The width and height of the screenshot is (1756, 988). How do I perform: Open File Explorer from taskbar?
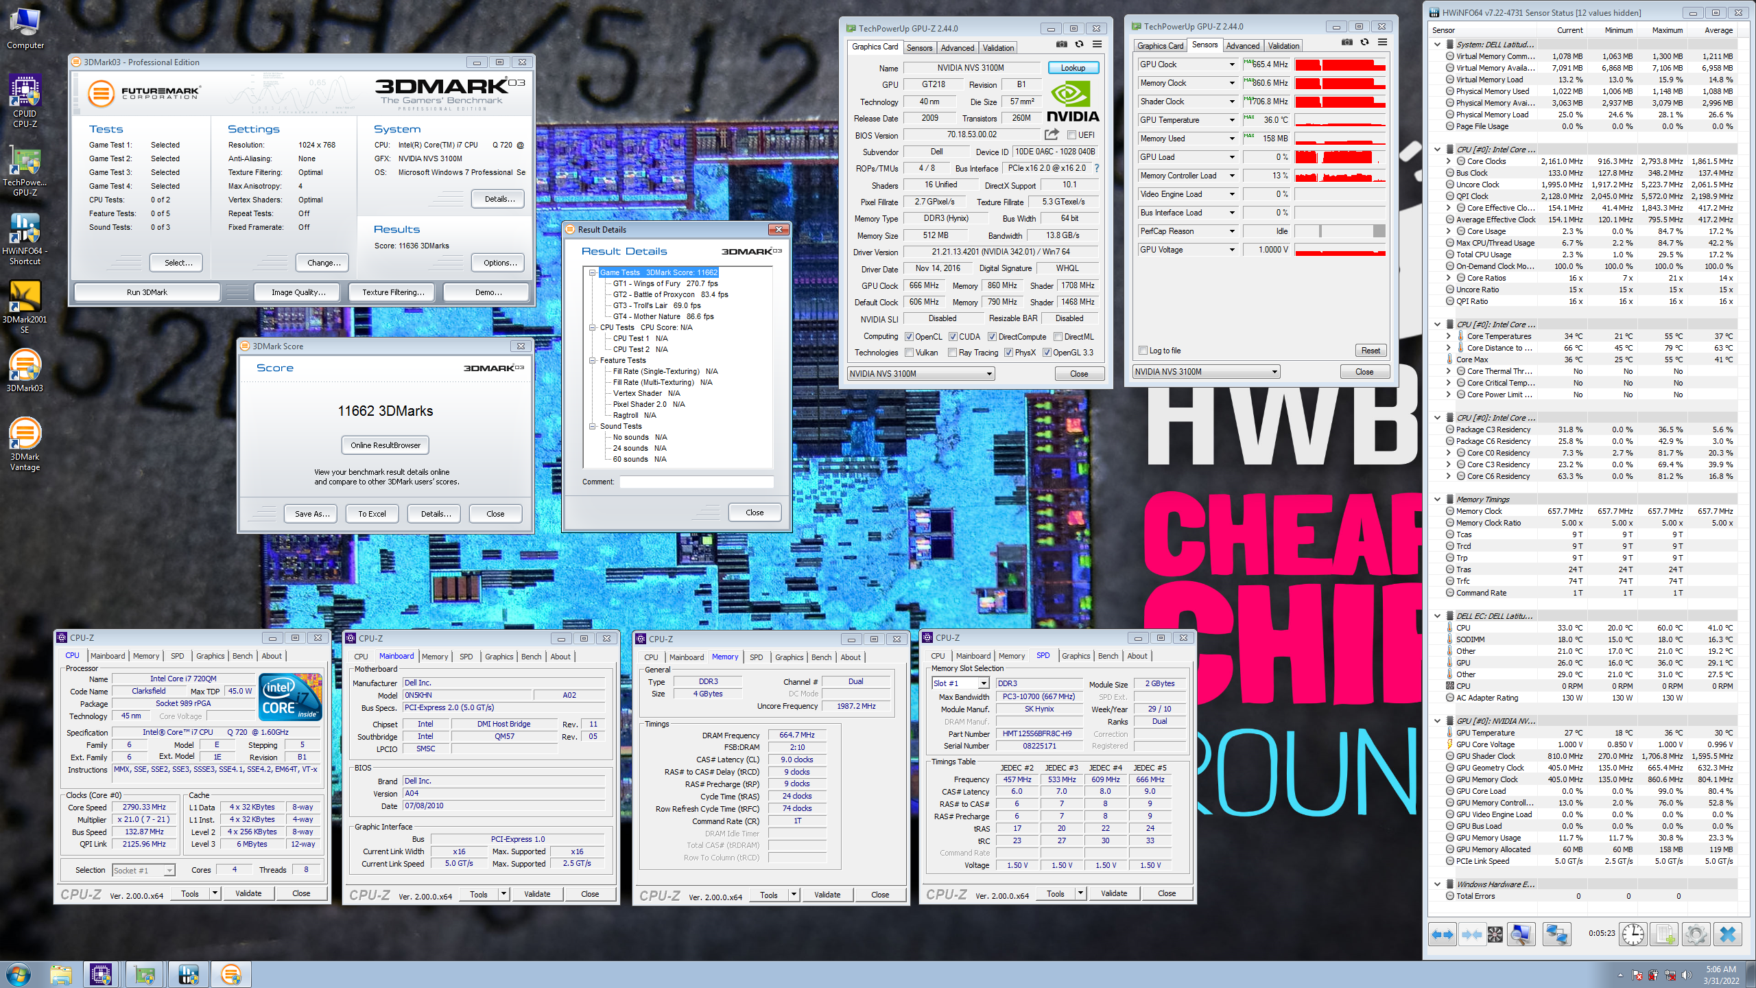60,974
